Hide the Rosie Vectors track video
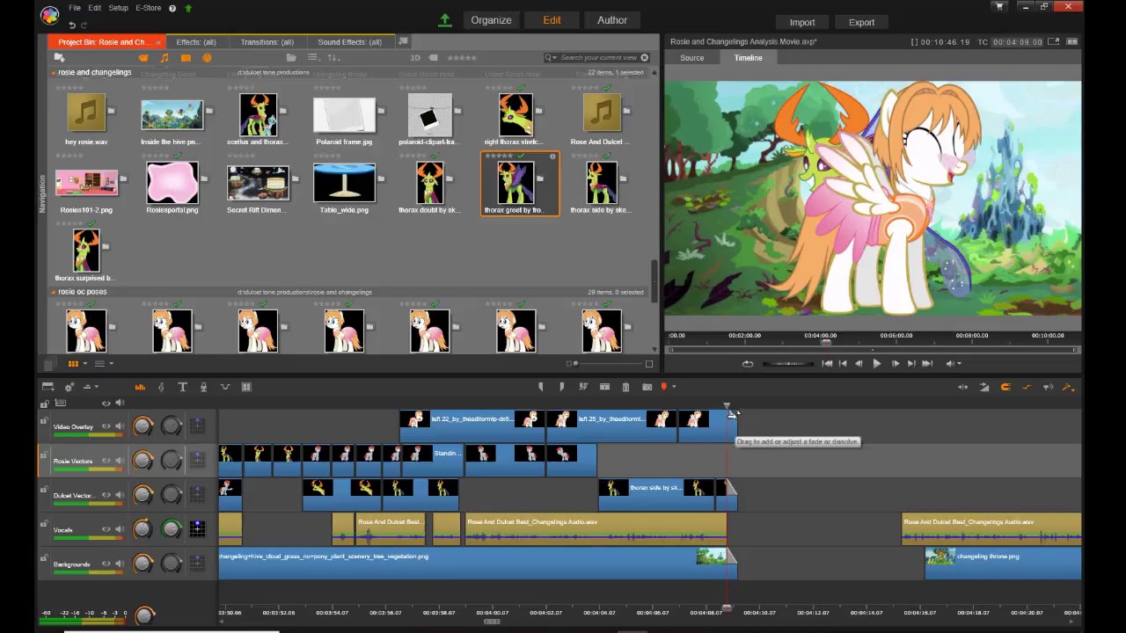 click(106, 461)
